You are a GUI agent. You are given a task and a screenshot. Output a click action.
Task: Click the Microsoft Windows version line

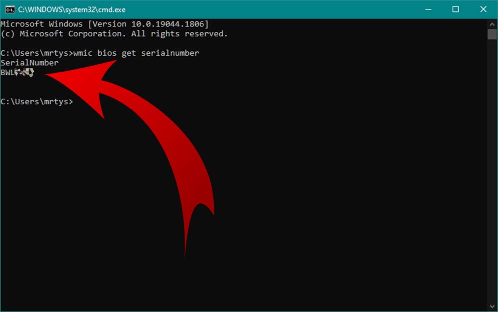point(105,24)
